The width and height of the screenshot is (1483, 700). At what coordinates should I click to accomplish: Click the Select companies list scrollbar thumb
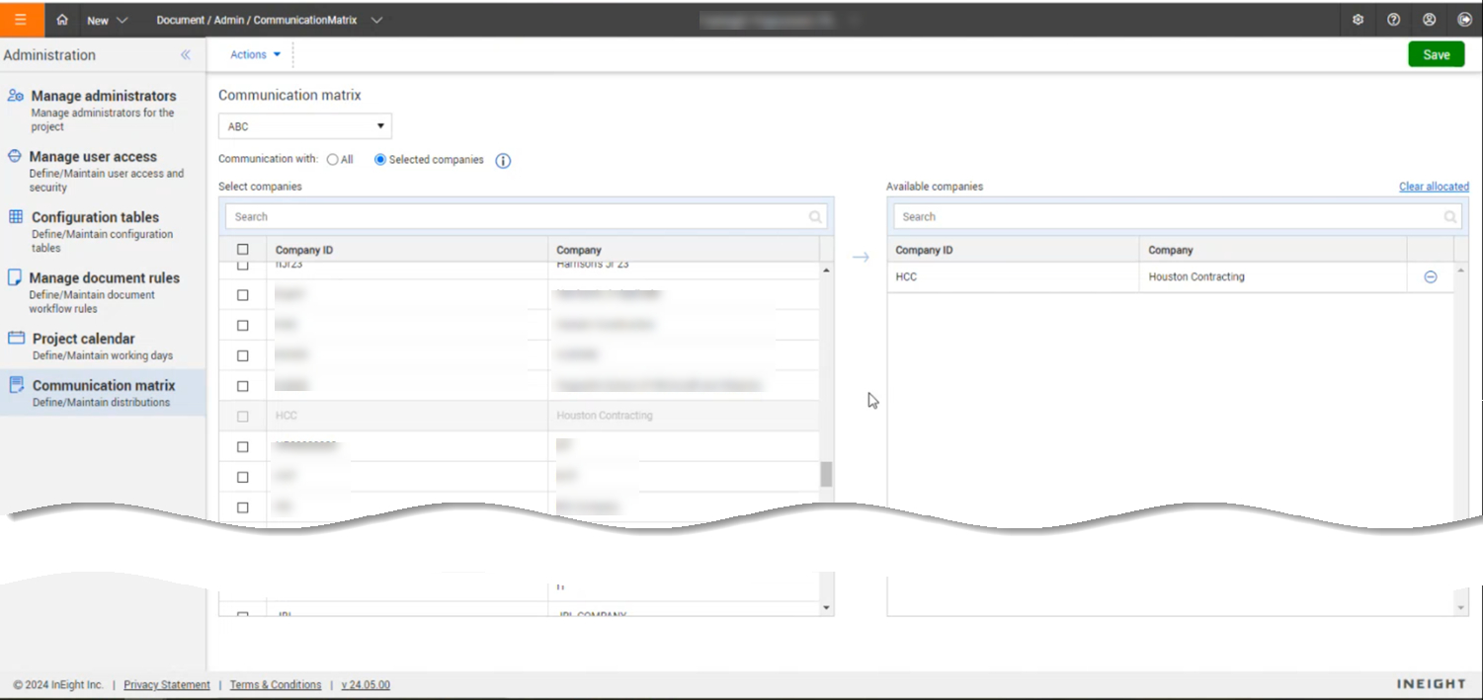coord(826,475)
